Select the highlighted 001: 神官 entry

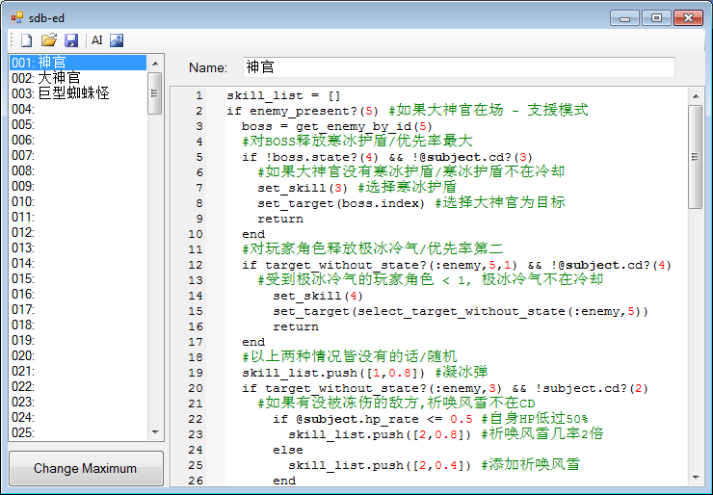[78, 63]
